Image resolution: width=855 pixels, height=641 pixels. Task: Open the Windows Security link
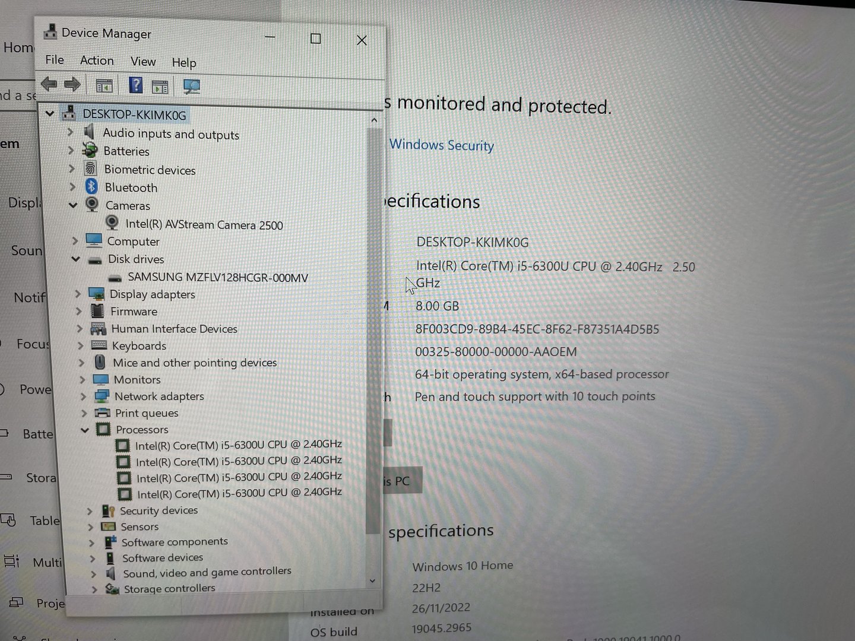point(441,145)
